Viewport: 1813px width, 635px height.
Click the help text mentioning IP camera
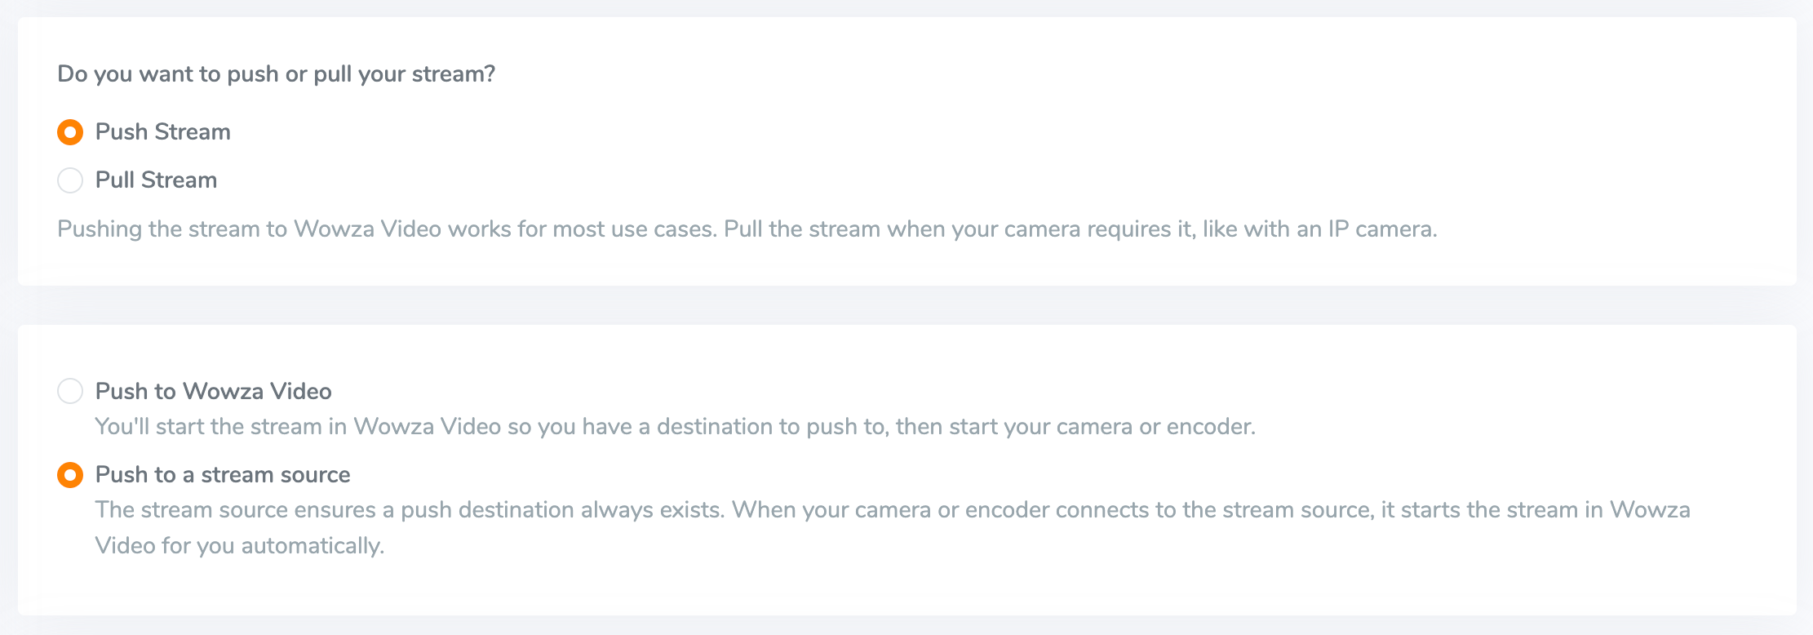747,229
